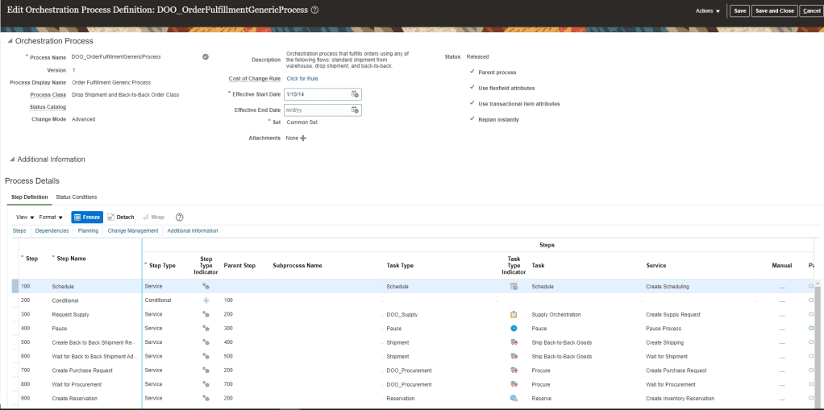The height and width of the screenshot is (410, 824).
Task: Click the Effective End Date input field
Action: coord(316,110)
